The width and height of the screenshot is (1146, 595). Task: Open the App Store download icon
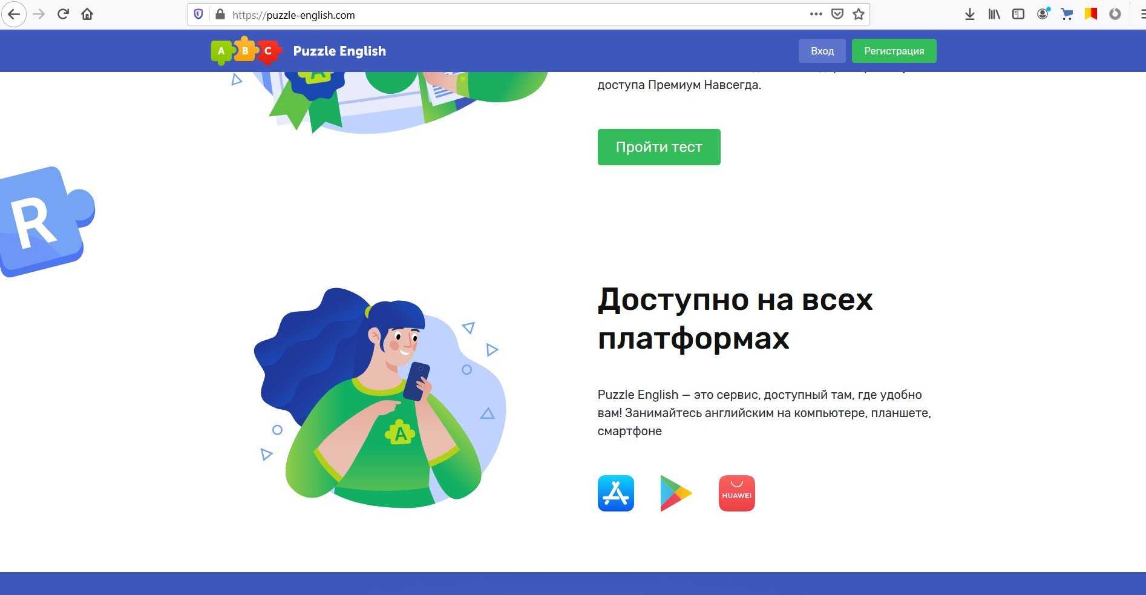click(615, 493)
